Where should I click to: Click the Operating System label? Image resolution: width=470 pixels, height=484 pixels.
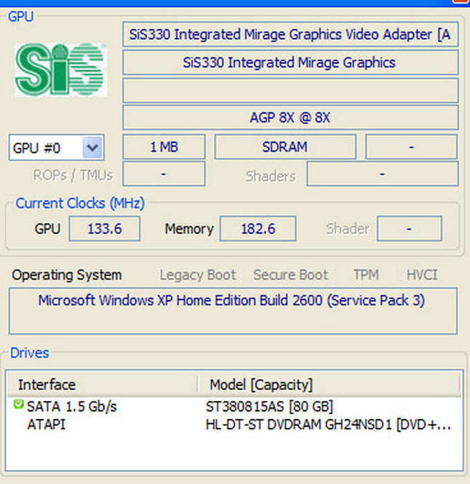coord(66,275)
